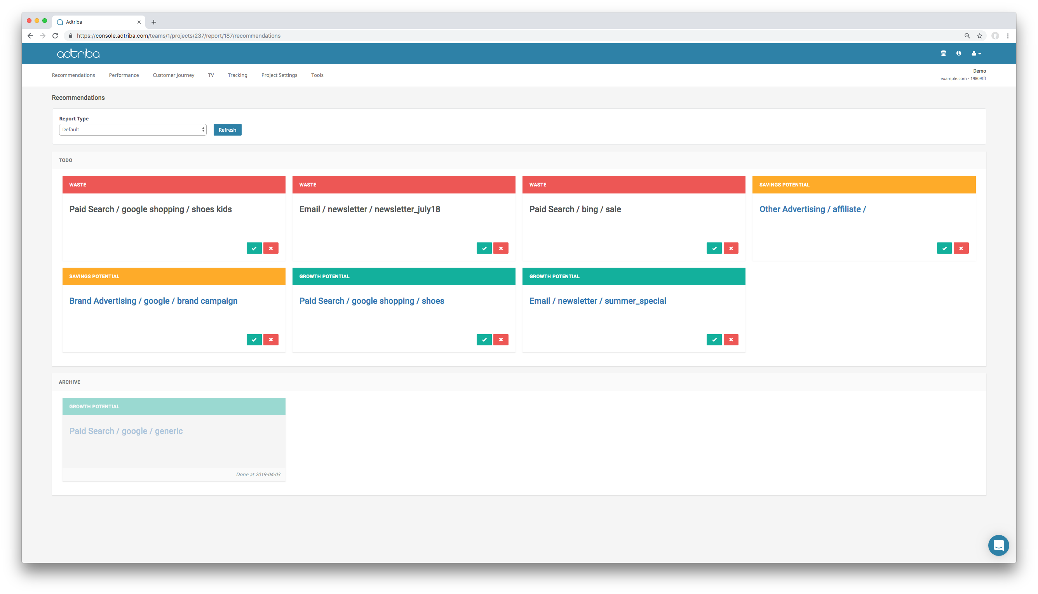This screenshot has width=1038, height=594.
Task: Switch to the Performance section
Action: 124,75
